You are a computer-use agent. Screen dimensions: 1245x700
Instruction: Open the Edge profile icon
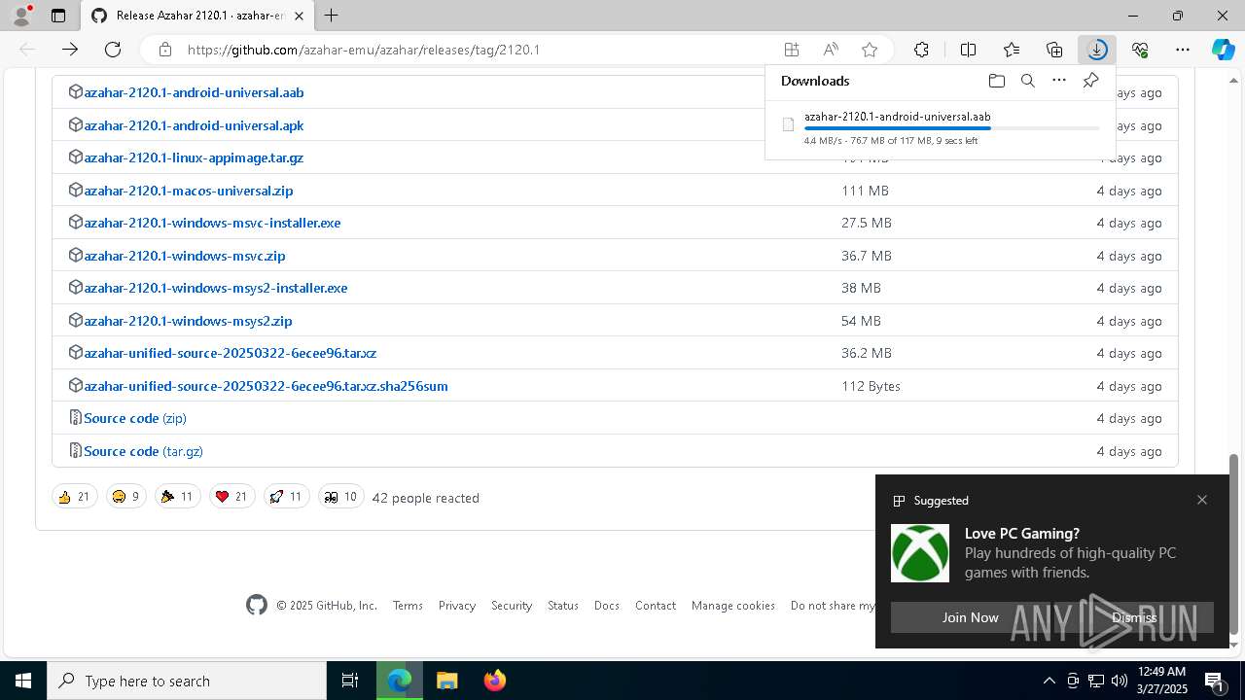[x=21, y=16]
